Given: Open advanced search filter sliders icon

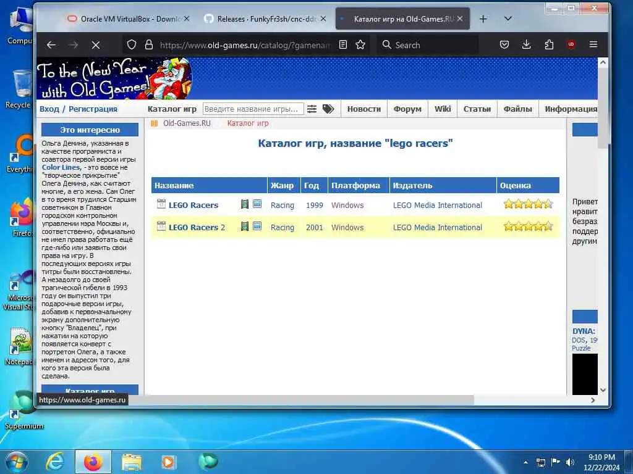Looking at the screenshot, I should pyautogui.click(x=312, y=109).
